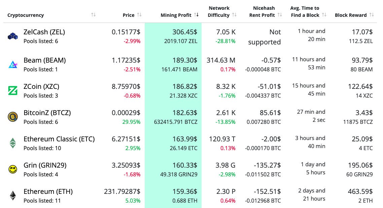The width and height of the screenshot is (383, 208).
Task: Click the Ethereum diamond logo icon
Action: click(x=12, y=196)
